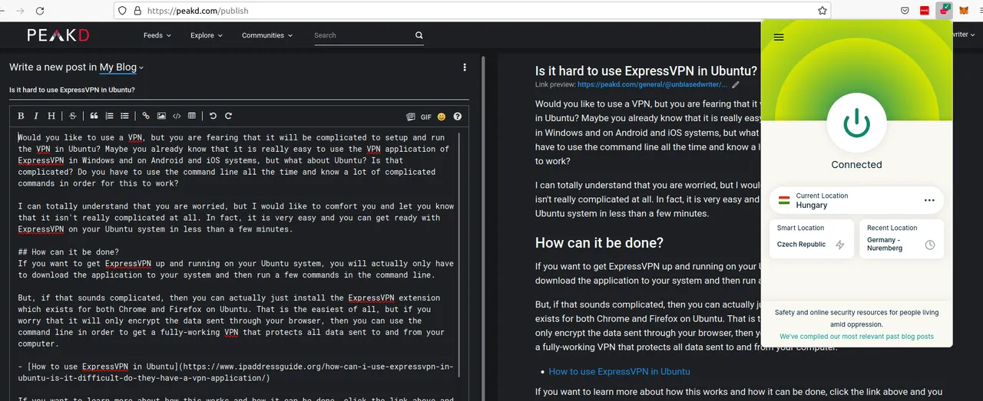The image size is (983, 401).
Task: Disconnect the VPN with the power button
Action: [x=856, y=123]
